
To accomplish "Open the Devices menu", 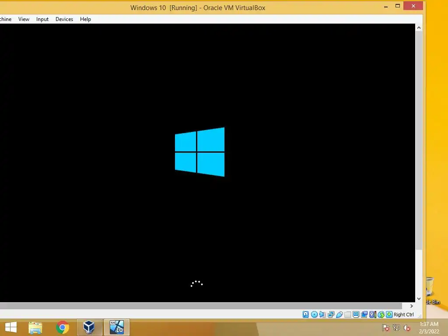I will tap(64, 19).
